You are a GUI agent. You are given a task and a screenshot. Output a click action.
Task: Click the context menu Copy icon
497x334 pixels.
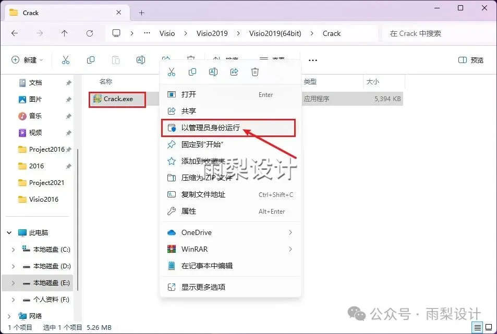click(x=192, y=72)
